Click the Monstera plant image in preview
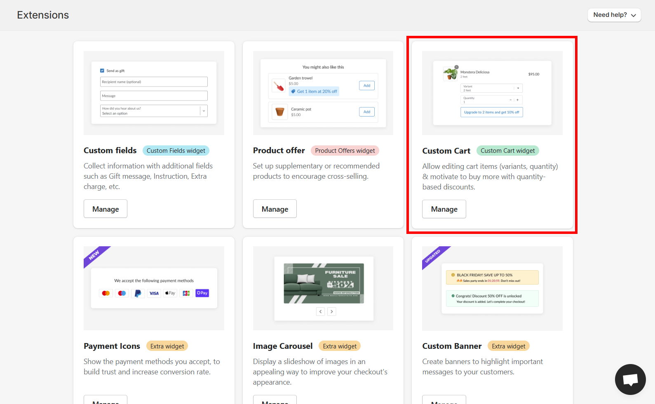This screenshot has width=655, height=404. 450,74
